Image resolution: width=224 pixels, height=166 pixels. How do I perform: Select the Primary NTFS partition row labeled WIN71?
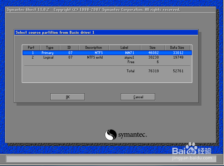pyautogui.click(x=107, y=53)
